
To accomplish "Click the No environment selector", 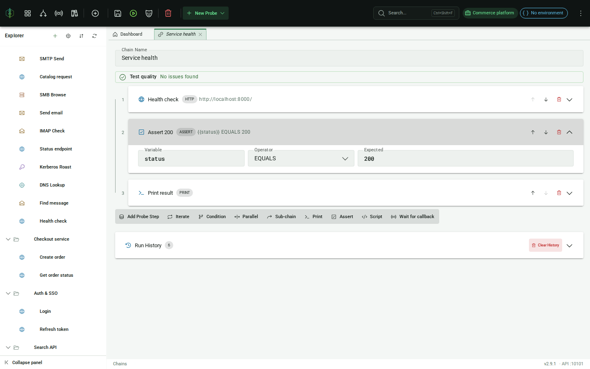I will tap(544, 13).
